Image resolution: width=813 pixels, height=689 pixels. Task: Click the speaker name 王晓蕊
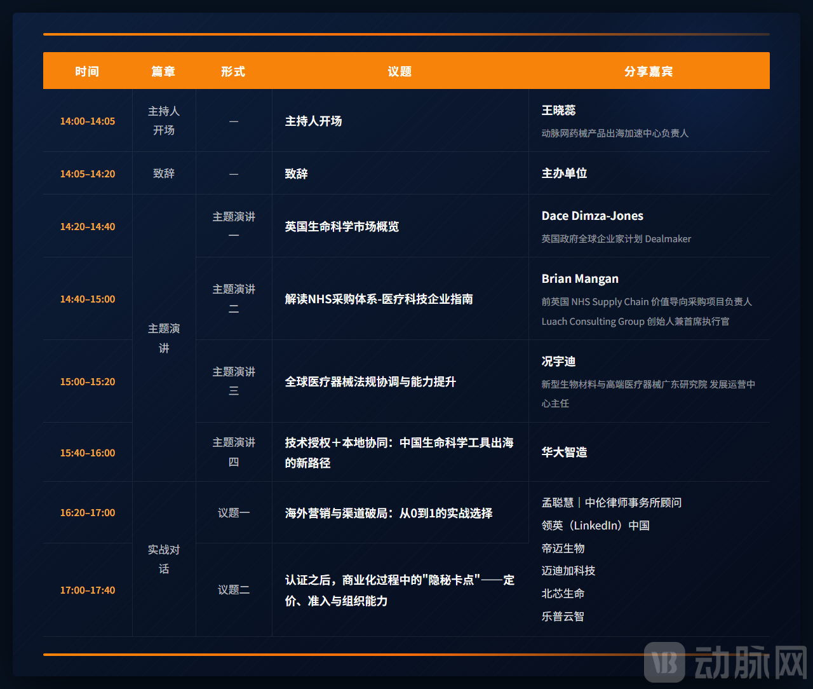click(x=558, y=111)
